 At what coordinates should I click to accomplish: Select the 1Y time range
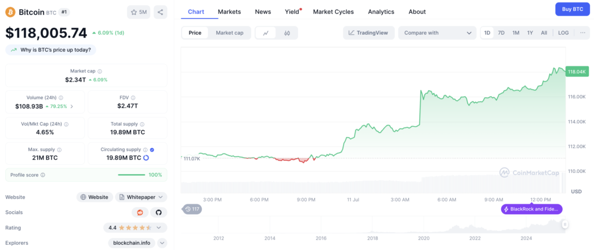530,33
